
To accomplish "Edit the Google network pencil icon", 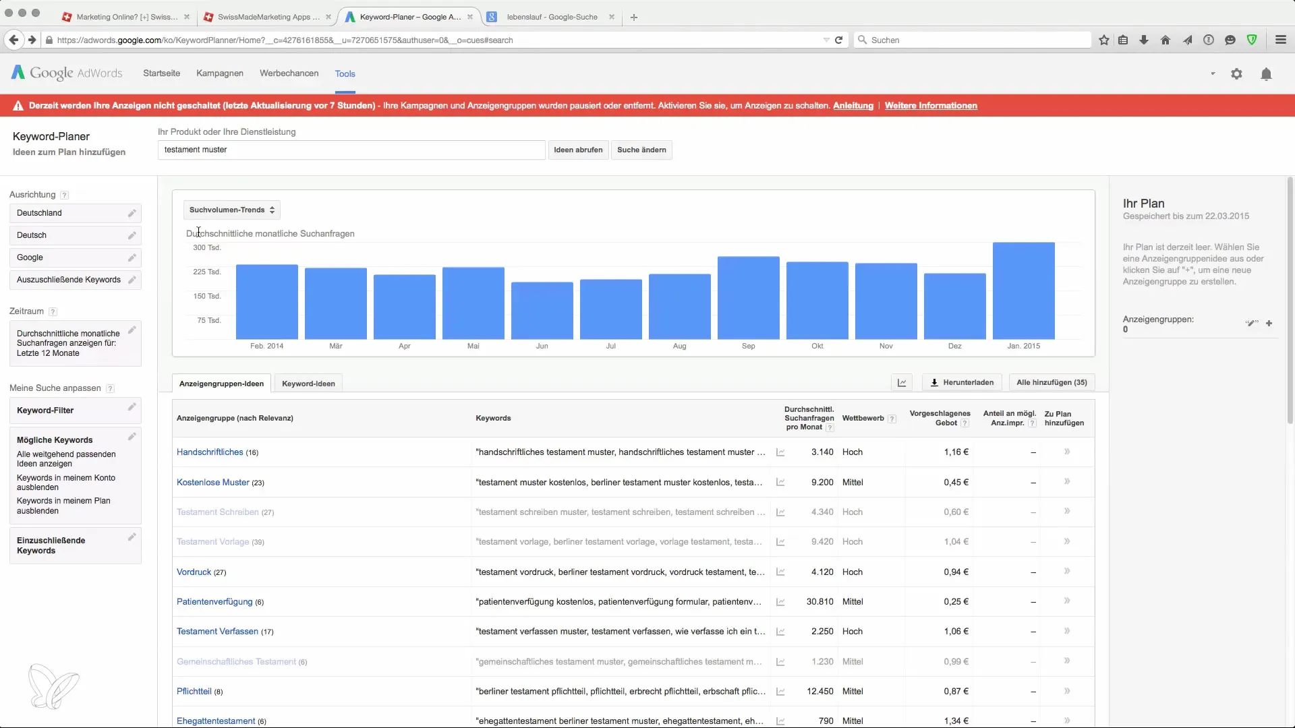I will point(132,257).
